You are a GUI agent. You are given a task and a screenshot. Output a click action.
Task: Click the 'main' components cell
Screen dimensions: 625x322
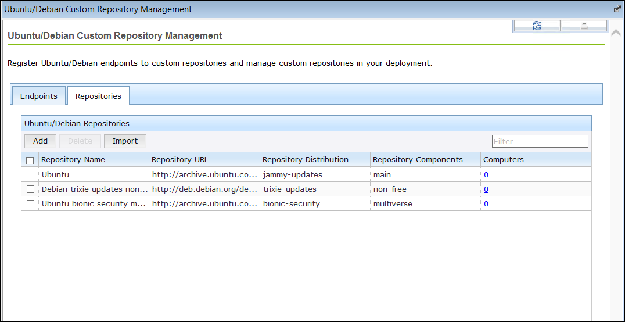[425, 175]
